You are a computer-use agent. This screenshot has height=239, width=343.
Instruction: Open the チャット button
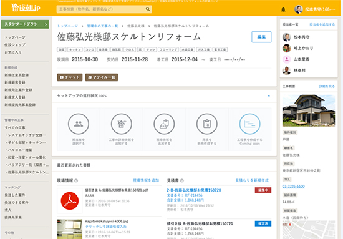tap(70, 77)
